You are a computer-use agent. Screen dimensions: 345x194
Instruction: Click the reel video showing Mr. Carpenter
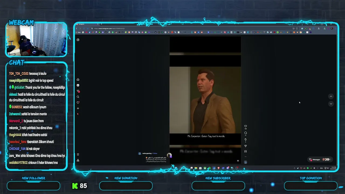[x=205, y=100]
